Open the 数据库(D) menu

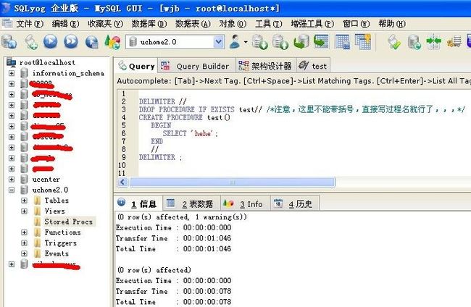[x=149, y=24]
